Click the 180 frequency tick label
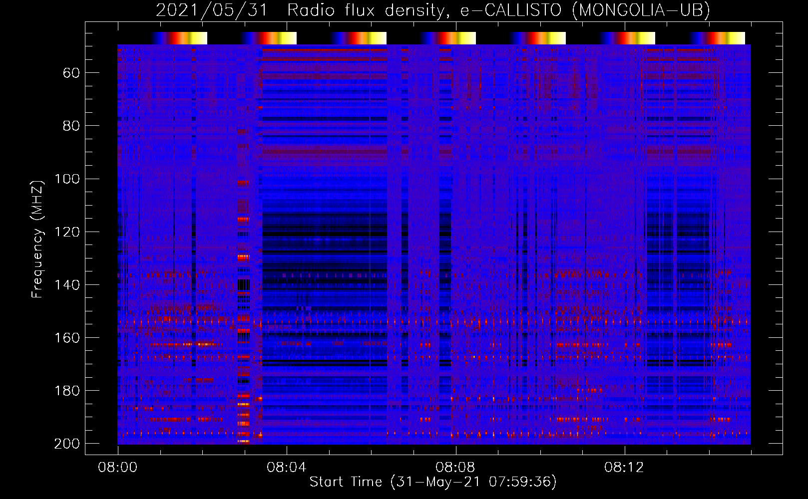This screenshot has height=499, width=808. [67, 391]
